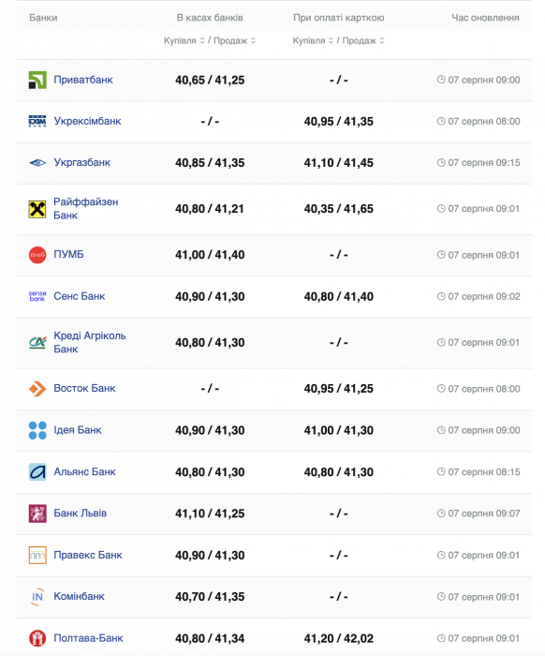Click update time '07 серпня 09:15'
The image size is (545, 656).
click(x=484, y=163)
